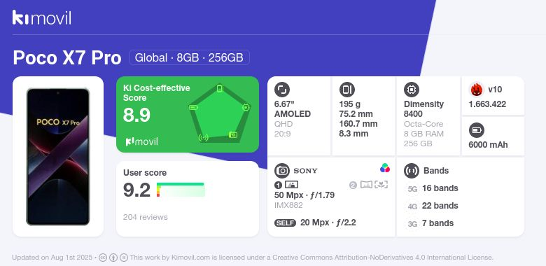Screen dimensions: 546x266
Task: Click the Poco X7 Pro phone image
Action: point(58,157)
